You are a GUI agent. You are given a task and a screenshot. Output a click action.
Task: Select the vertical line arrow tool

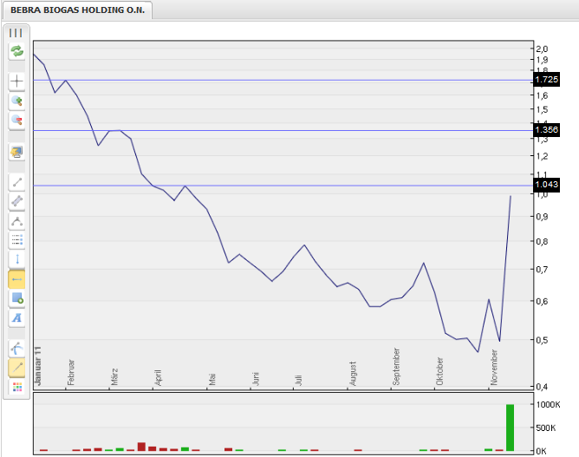click(16, 259)
